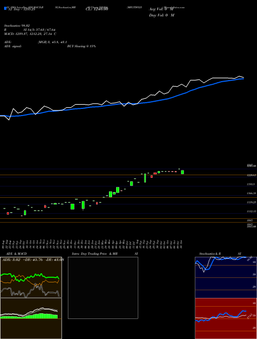Viewport: 257px width, 339px height.
Task: Click the blue 12-day SMA legend square
Action: coord(5,8)
